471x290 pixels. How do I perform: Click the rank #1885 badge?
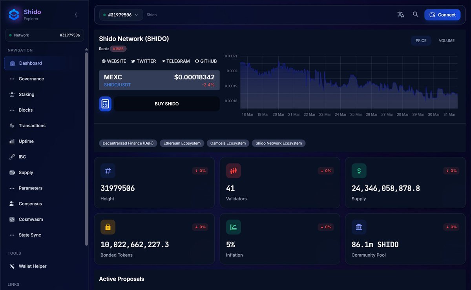click(x=118, y=49)
